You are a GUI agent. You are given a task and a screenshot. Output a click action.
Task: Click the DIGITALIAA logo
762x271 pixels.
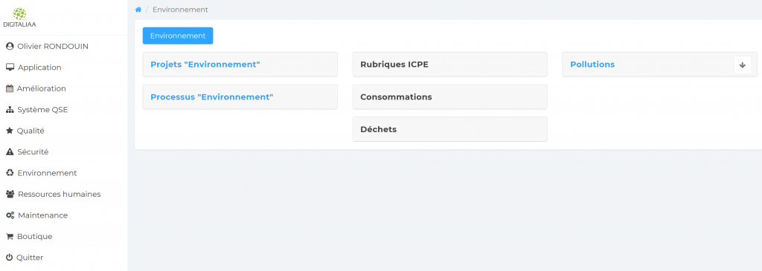click(x=19, y=18)
